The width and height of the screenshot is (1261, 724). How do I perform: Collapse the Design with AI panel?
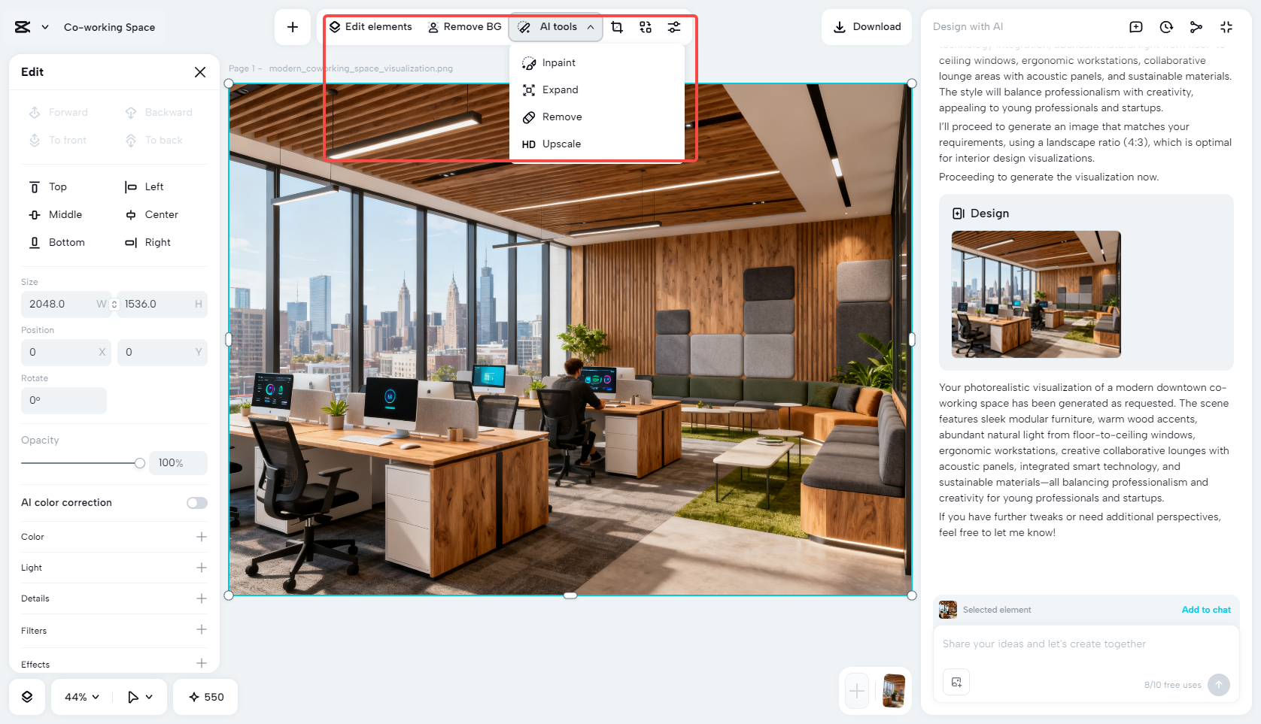tap(1226, 26)
